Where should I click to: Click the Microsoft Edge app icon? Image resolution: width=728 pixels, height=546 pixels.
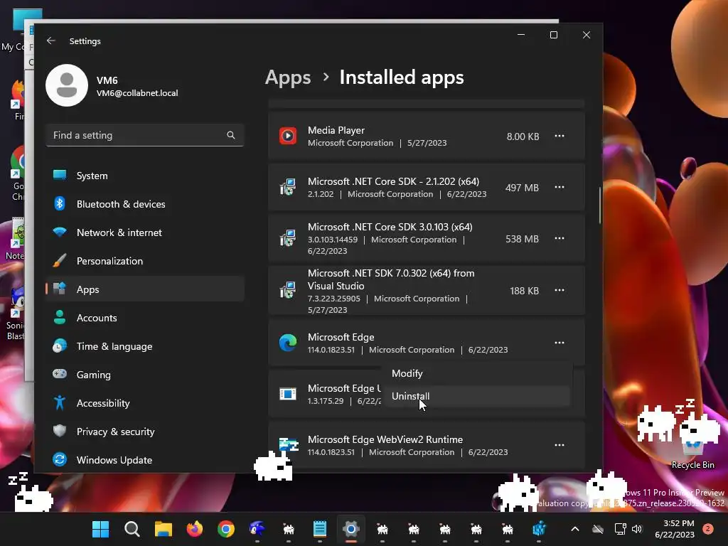(288, 343)
